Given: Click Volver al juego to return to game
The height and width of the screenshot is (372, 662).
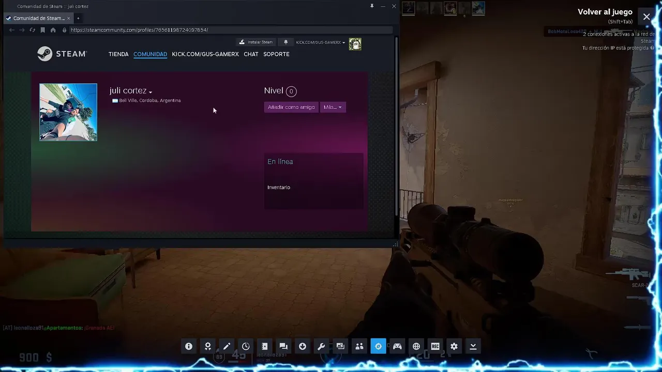Looking at the screenshot, I should click(605, 12).
